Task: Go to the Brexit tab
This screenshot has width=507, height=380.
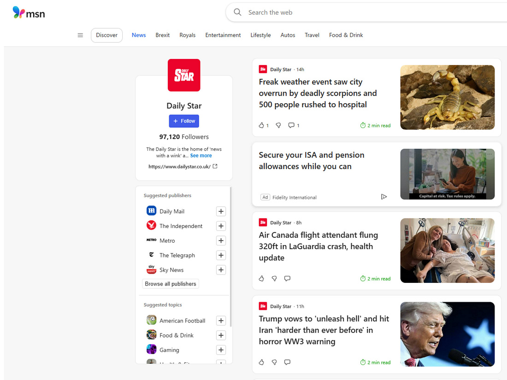Action: pyautogui.click(x=162, y=35)
